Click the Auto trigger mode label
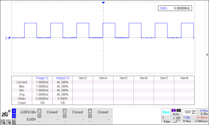209x125 pixels. click(x=176, y=114)
